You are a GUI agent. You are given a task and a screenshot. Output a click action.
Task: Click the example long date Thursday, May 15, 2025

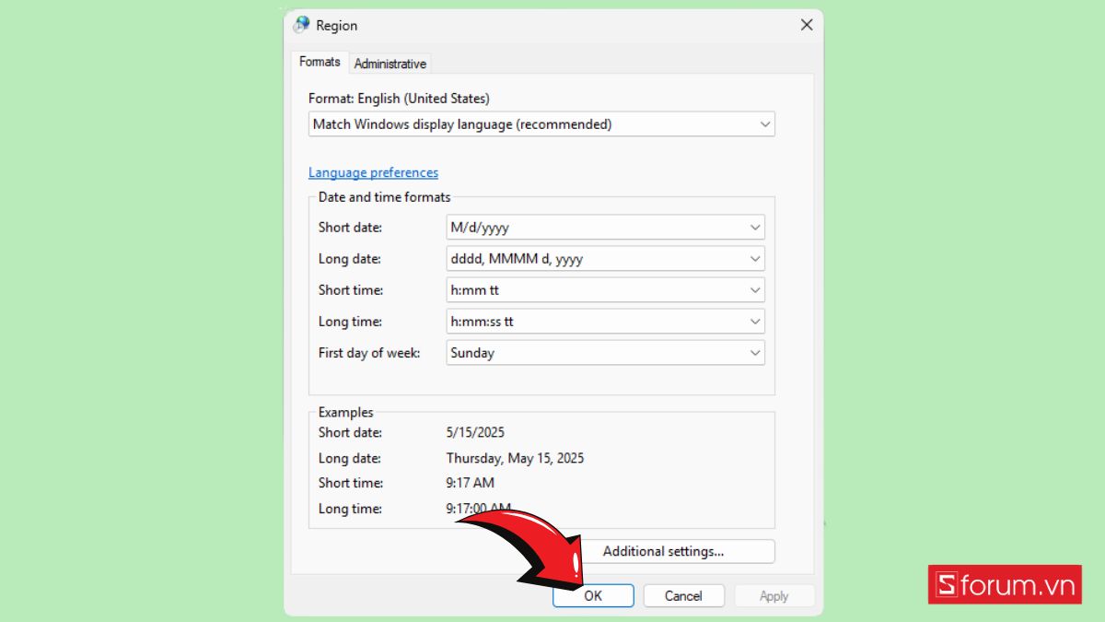tap(515, 458)
